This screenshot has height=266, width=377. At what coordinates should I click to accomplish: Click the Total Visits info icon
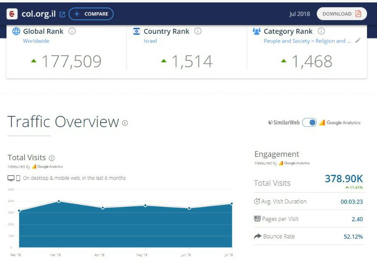52,158
